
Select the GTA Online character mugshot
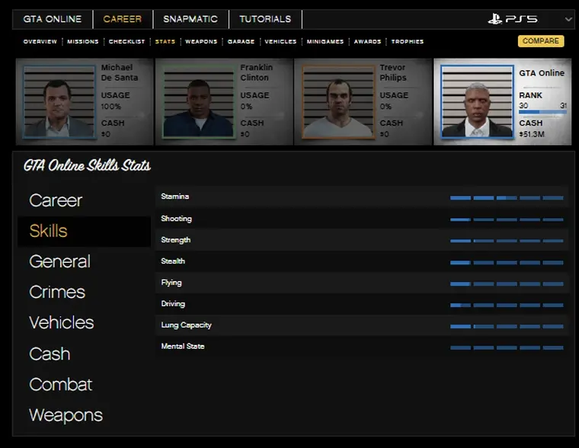(477, 102)
